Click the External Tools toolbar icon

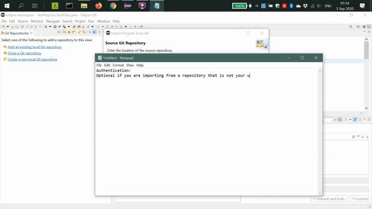point(65,27)
